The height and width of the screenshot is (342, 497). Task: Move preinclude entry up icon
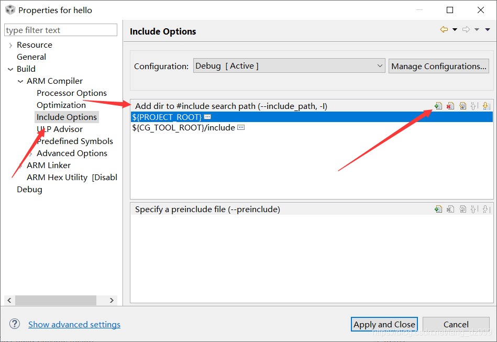tap(474, 209)
